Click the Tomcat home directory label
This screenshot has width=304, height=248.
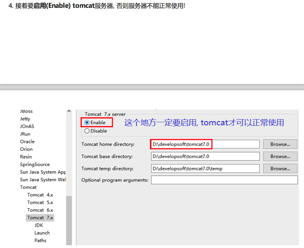(108, 144)
